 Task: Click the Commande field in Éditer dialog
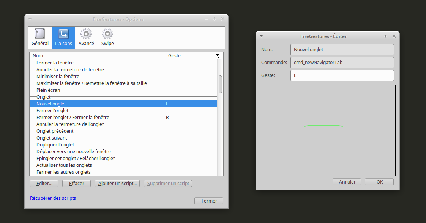pos(342,63)
